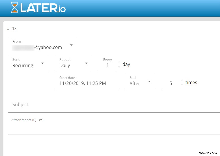Click the To field label
220x156 pixels.
pos(14,29)
